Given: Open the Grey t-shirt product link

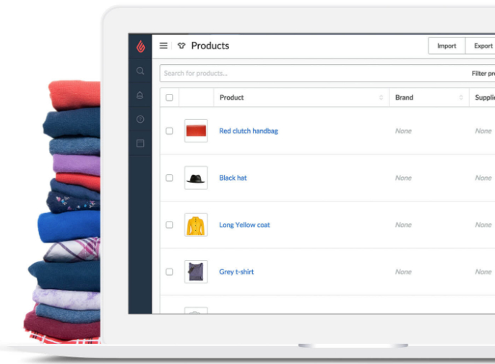Looking at the screenshot, I should [236, 272].
